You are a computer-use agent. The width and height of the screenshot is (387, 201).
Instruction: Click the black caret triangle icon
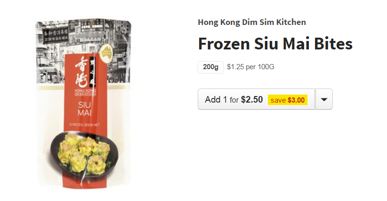pyautogui.click(x=324, y=99)
